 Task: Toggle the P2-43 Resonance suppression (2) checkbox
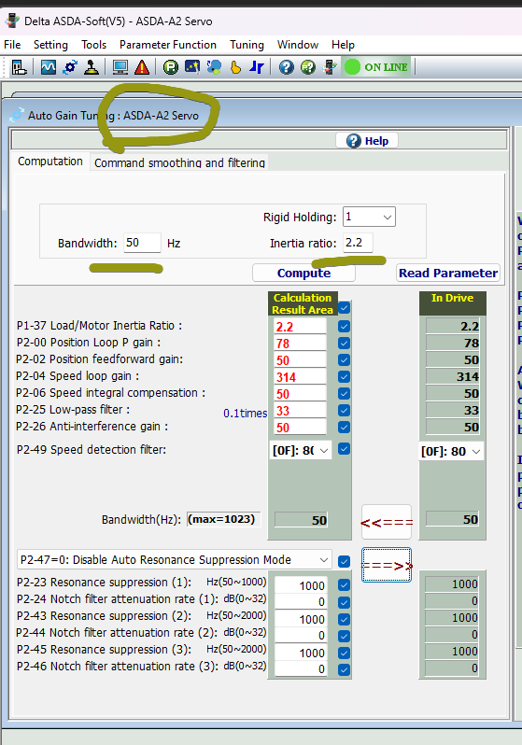tap(345, 619)
